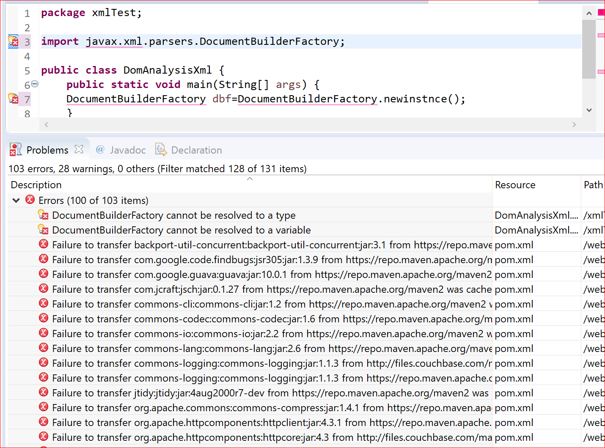Click error icon on httpclient row
Viewport: 605px width, 448px height.
point(44,422)
